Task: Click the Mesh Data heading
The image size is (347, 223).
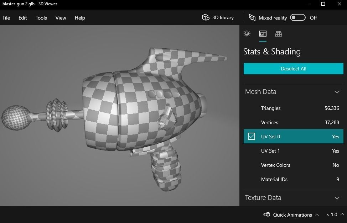Action: (x=260, y=91)
